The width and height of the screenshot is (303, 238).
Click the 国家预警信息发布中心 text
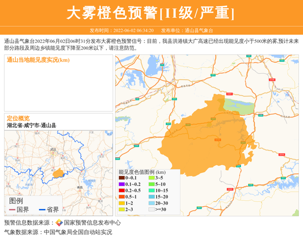tap(92, 223)
